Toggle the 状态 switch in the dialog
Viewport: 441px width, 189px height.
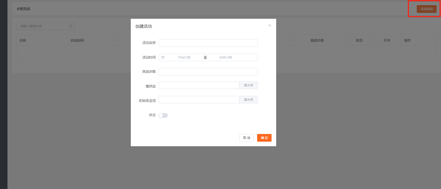point(163,115)
